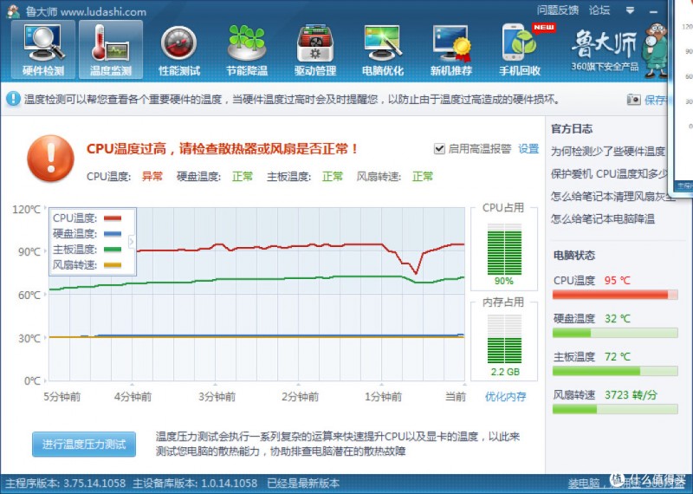This screenshot has height=494, width=693.
Task: Open log 为何检测少了些硬件温度
Action: (608, 152)
